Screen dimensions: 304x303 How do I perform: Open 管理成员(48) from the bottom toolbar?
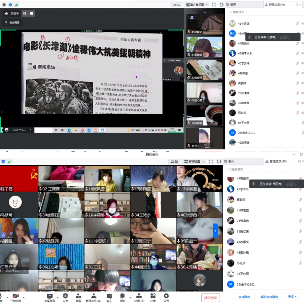(93, 298)
